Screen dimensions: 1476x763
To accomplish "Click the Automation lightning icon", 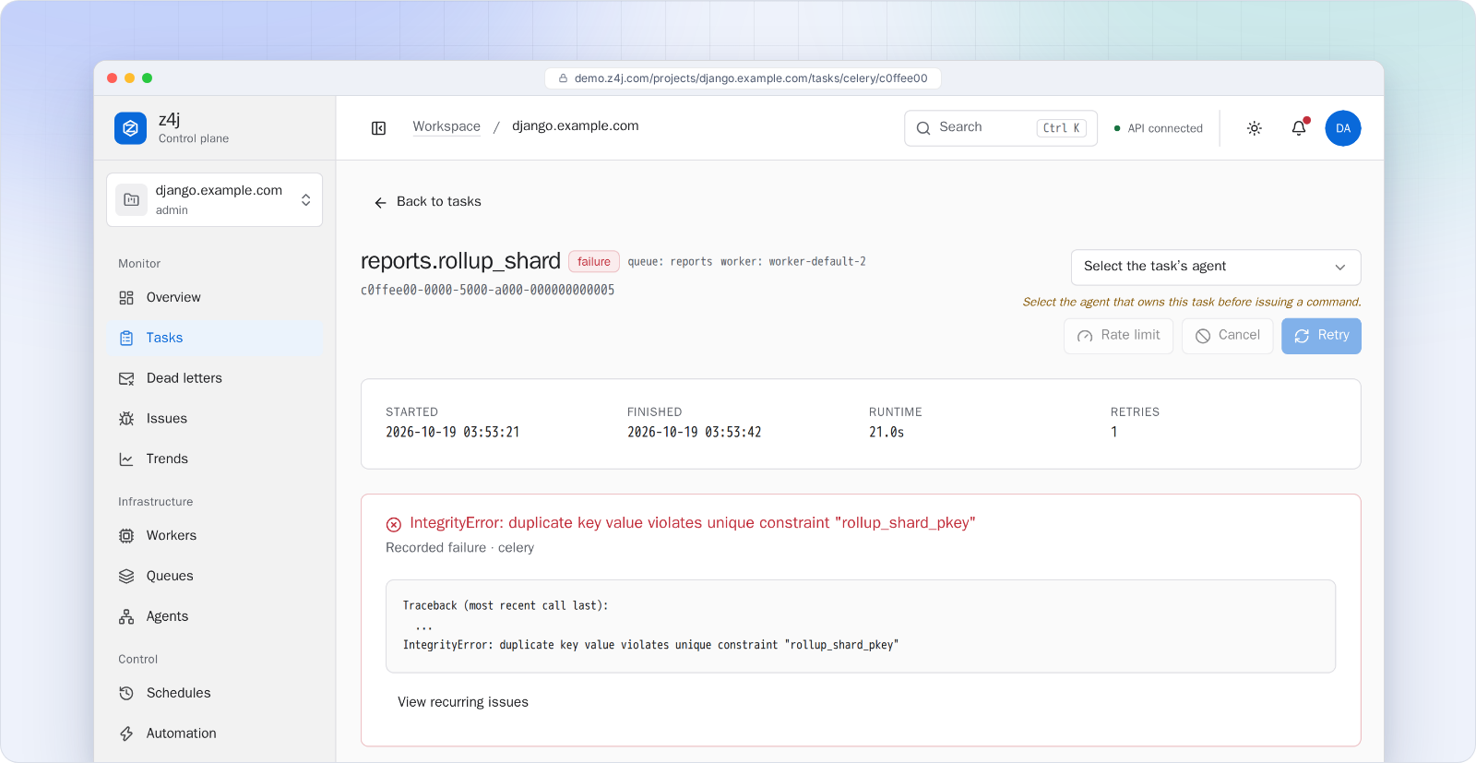I will (126, 734).
